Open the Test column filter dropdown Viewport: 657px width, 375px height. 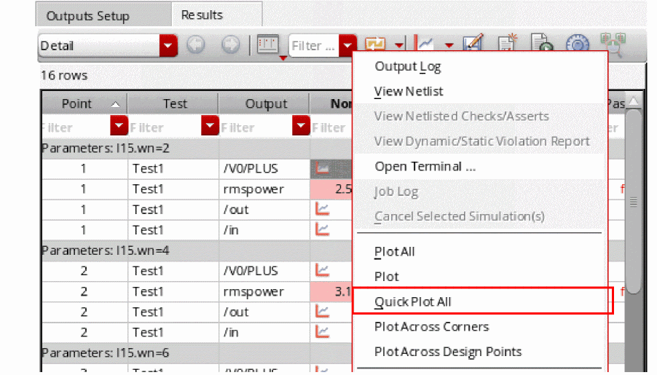[210, 126]
